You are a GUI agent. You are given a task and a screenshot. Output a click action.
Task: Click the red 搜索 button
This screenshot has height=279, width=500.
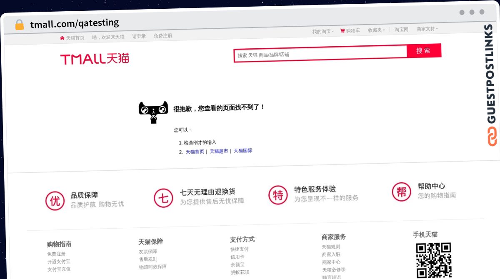423,51
